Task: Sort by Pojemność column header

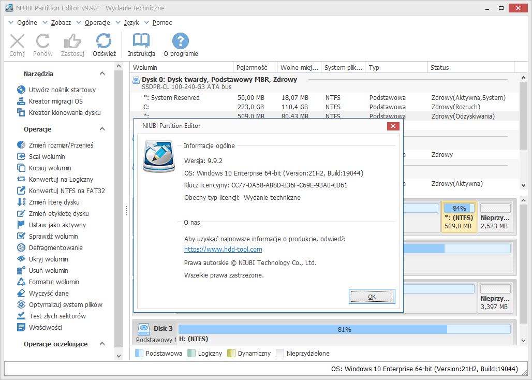Action: 255,67
